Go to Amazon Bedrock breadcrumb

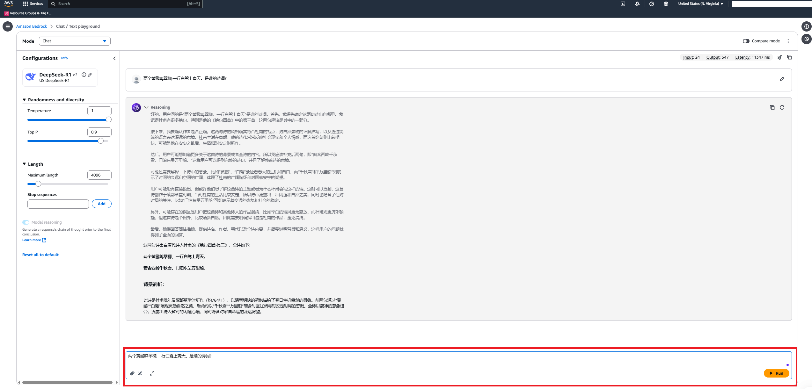[x=32, y=26]
